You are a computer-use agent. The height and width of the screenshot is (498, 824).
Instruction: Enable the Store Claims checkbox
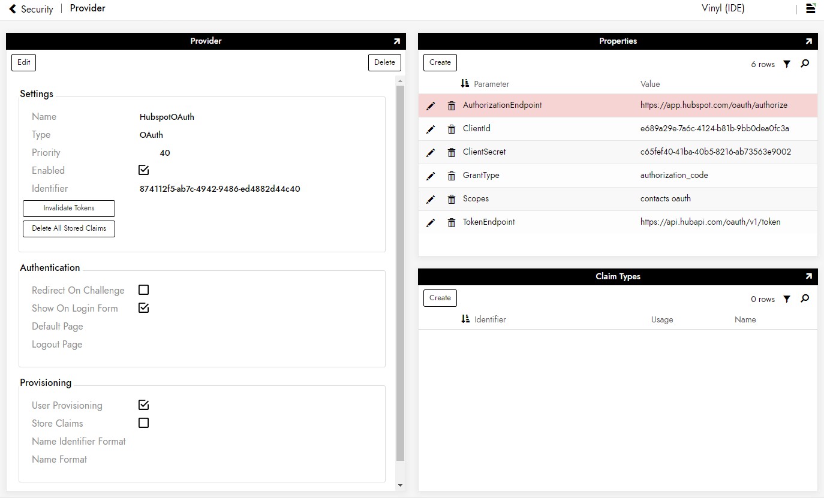tap(143, 423)
